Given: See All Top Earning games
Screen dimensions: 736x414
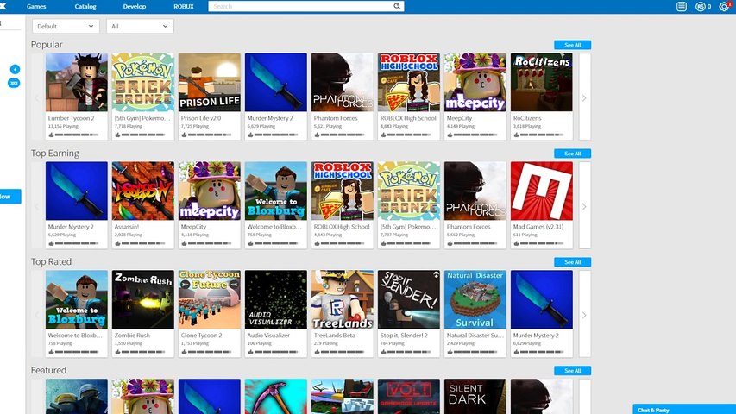Looking at the screenshot, I should click(x=572, y=154).
